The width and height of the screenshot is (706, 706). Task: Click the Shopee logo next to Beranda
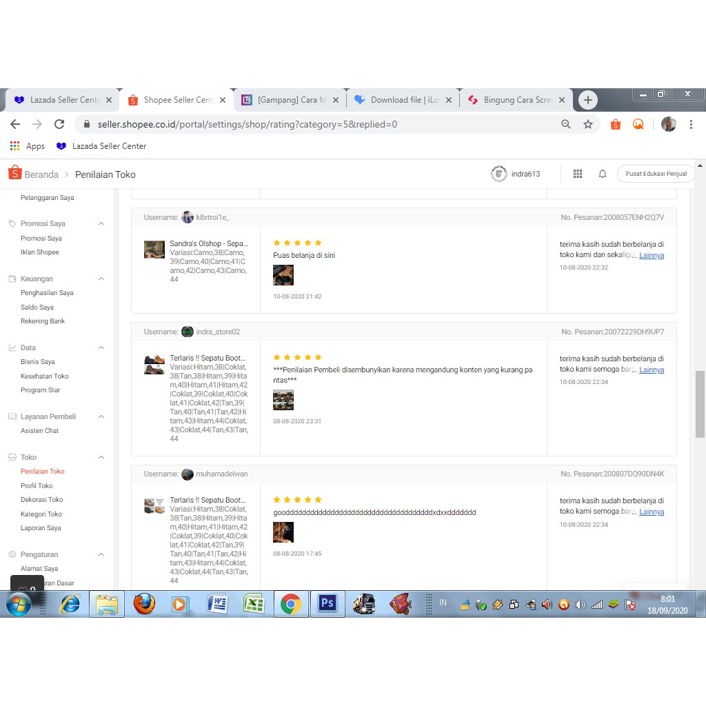click(14, 174)
